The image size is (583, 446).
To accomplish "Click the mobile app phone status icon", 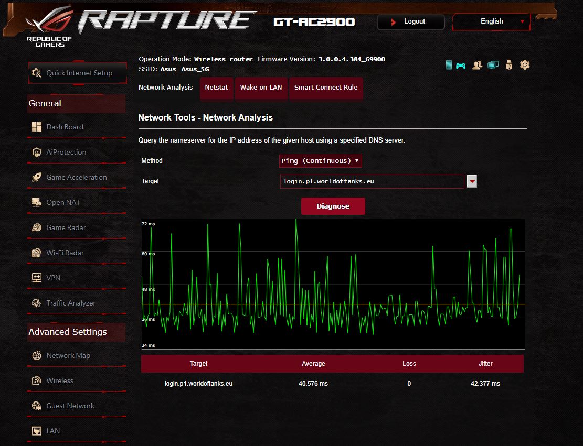I will coord(449,65).
